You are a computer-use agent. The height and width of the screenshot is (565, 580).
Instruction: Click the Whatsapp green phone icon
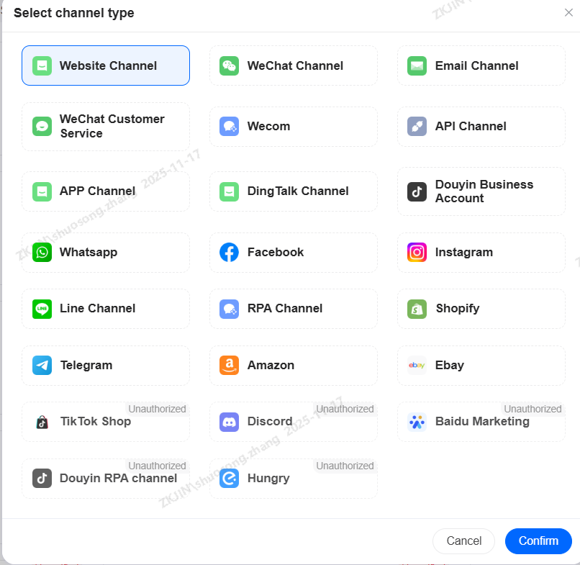pos(42,253)
